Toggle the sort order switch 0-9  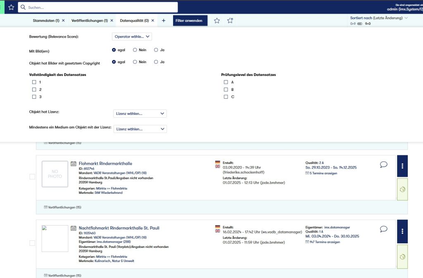pos(359,24)
